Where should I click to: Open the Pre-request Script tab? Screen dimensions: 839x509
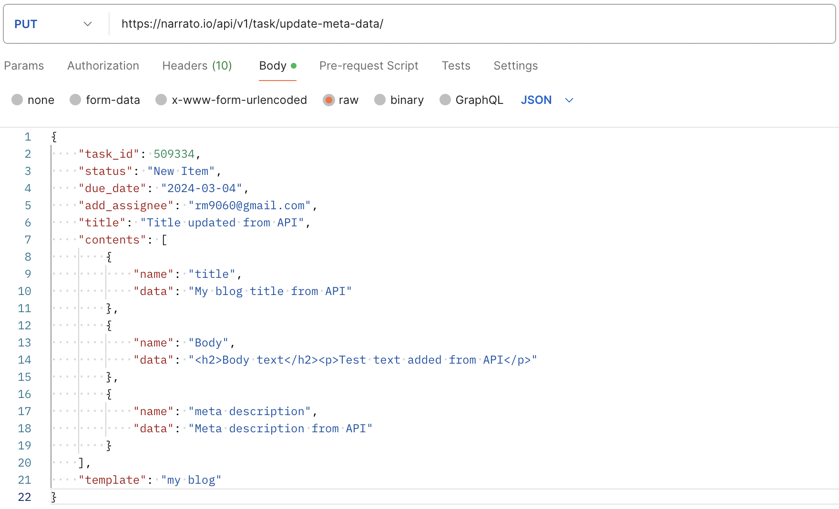click(368, 66)
